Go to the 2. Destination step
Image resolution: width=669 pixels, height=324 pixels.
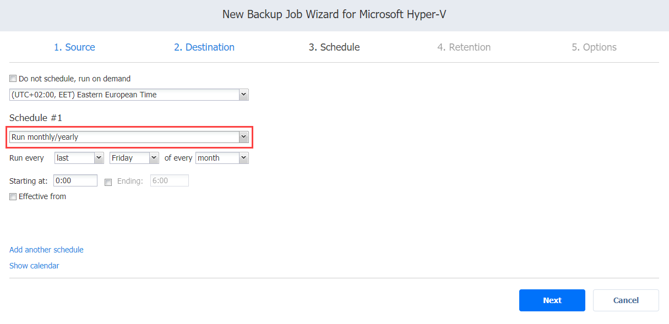tap(204, 47)
